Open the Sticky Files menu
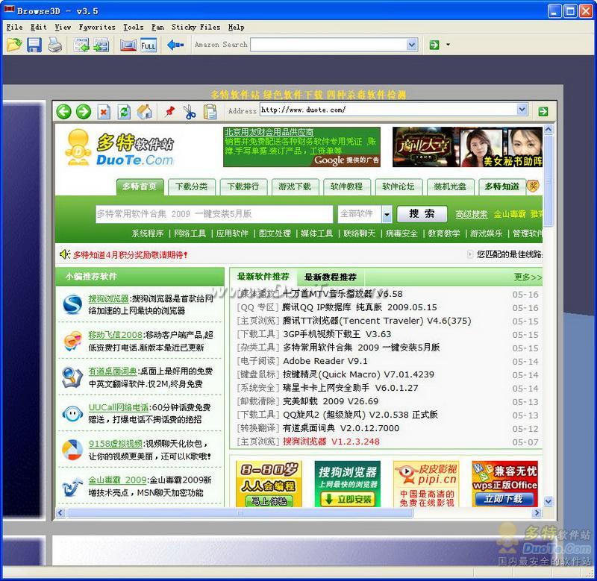 [x=196, y=27]
